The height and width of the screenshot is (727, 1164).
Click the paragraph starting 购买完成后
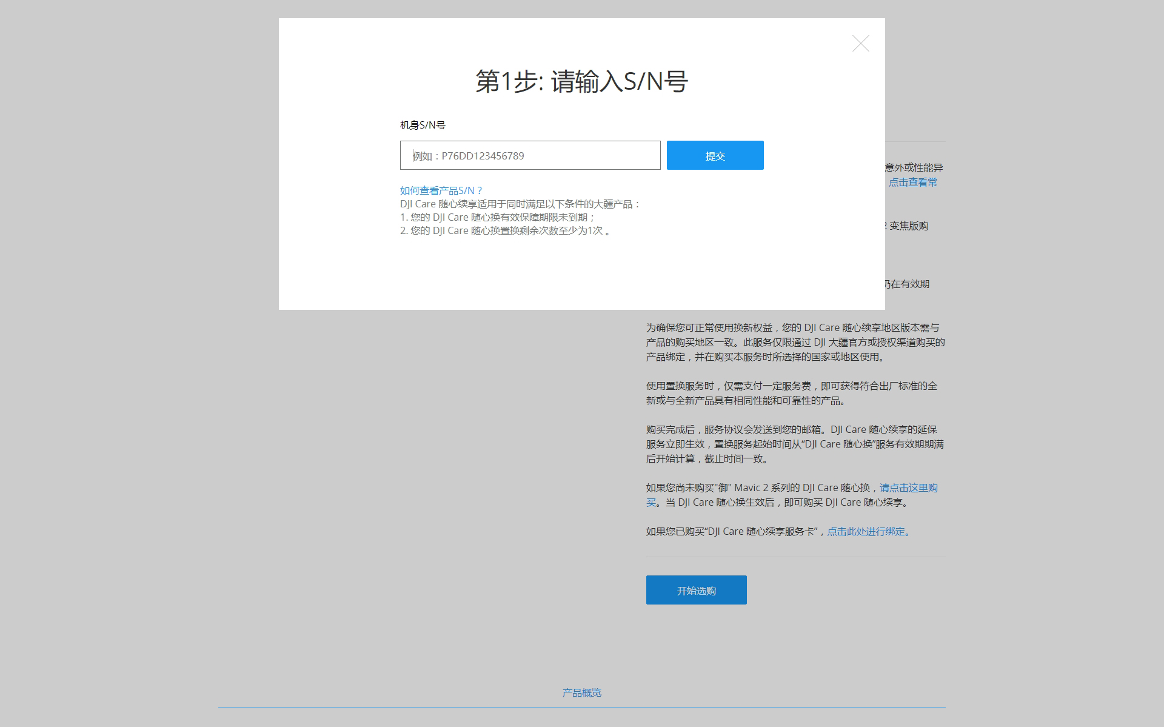point(795,444)
